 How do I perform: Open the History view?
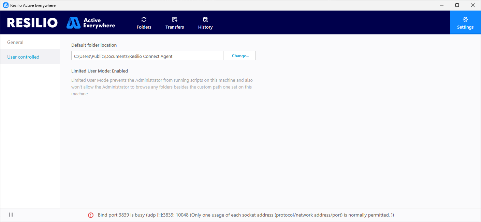205,23
